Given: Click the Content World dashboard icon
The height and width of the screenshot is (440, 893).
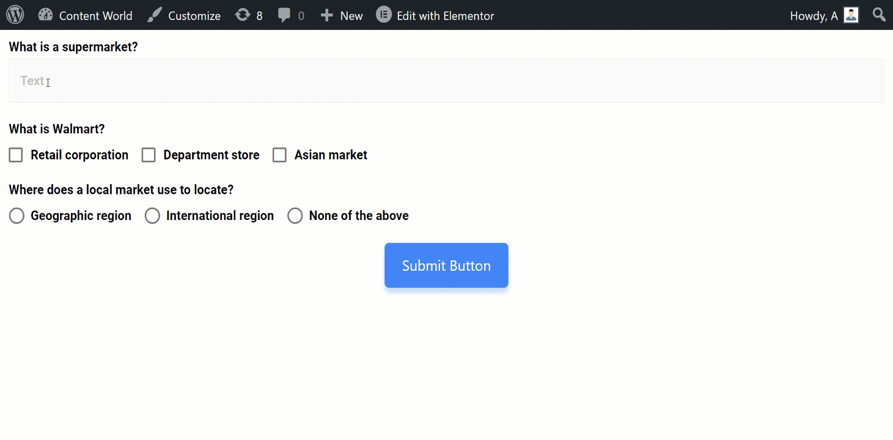Looking at the screenshot, I should click(x=45, y=15).
